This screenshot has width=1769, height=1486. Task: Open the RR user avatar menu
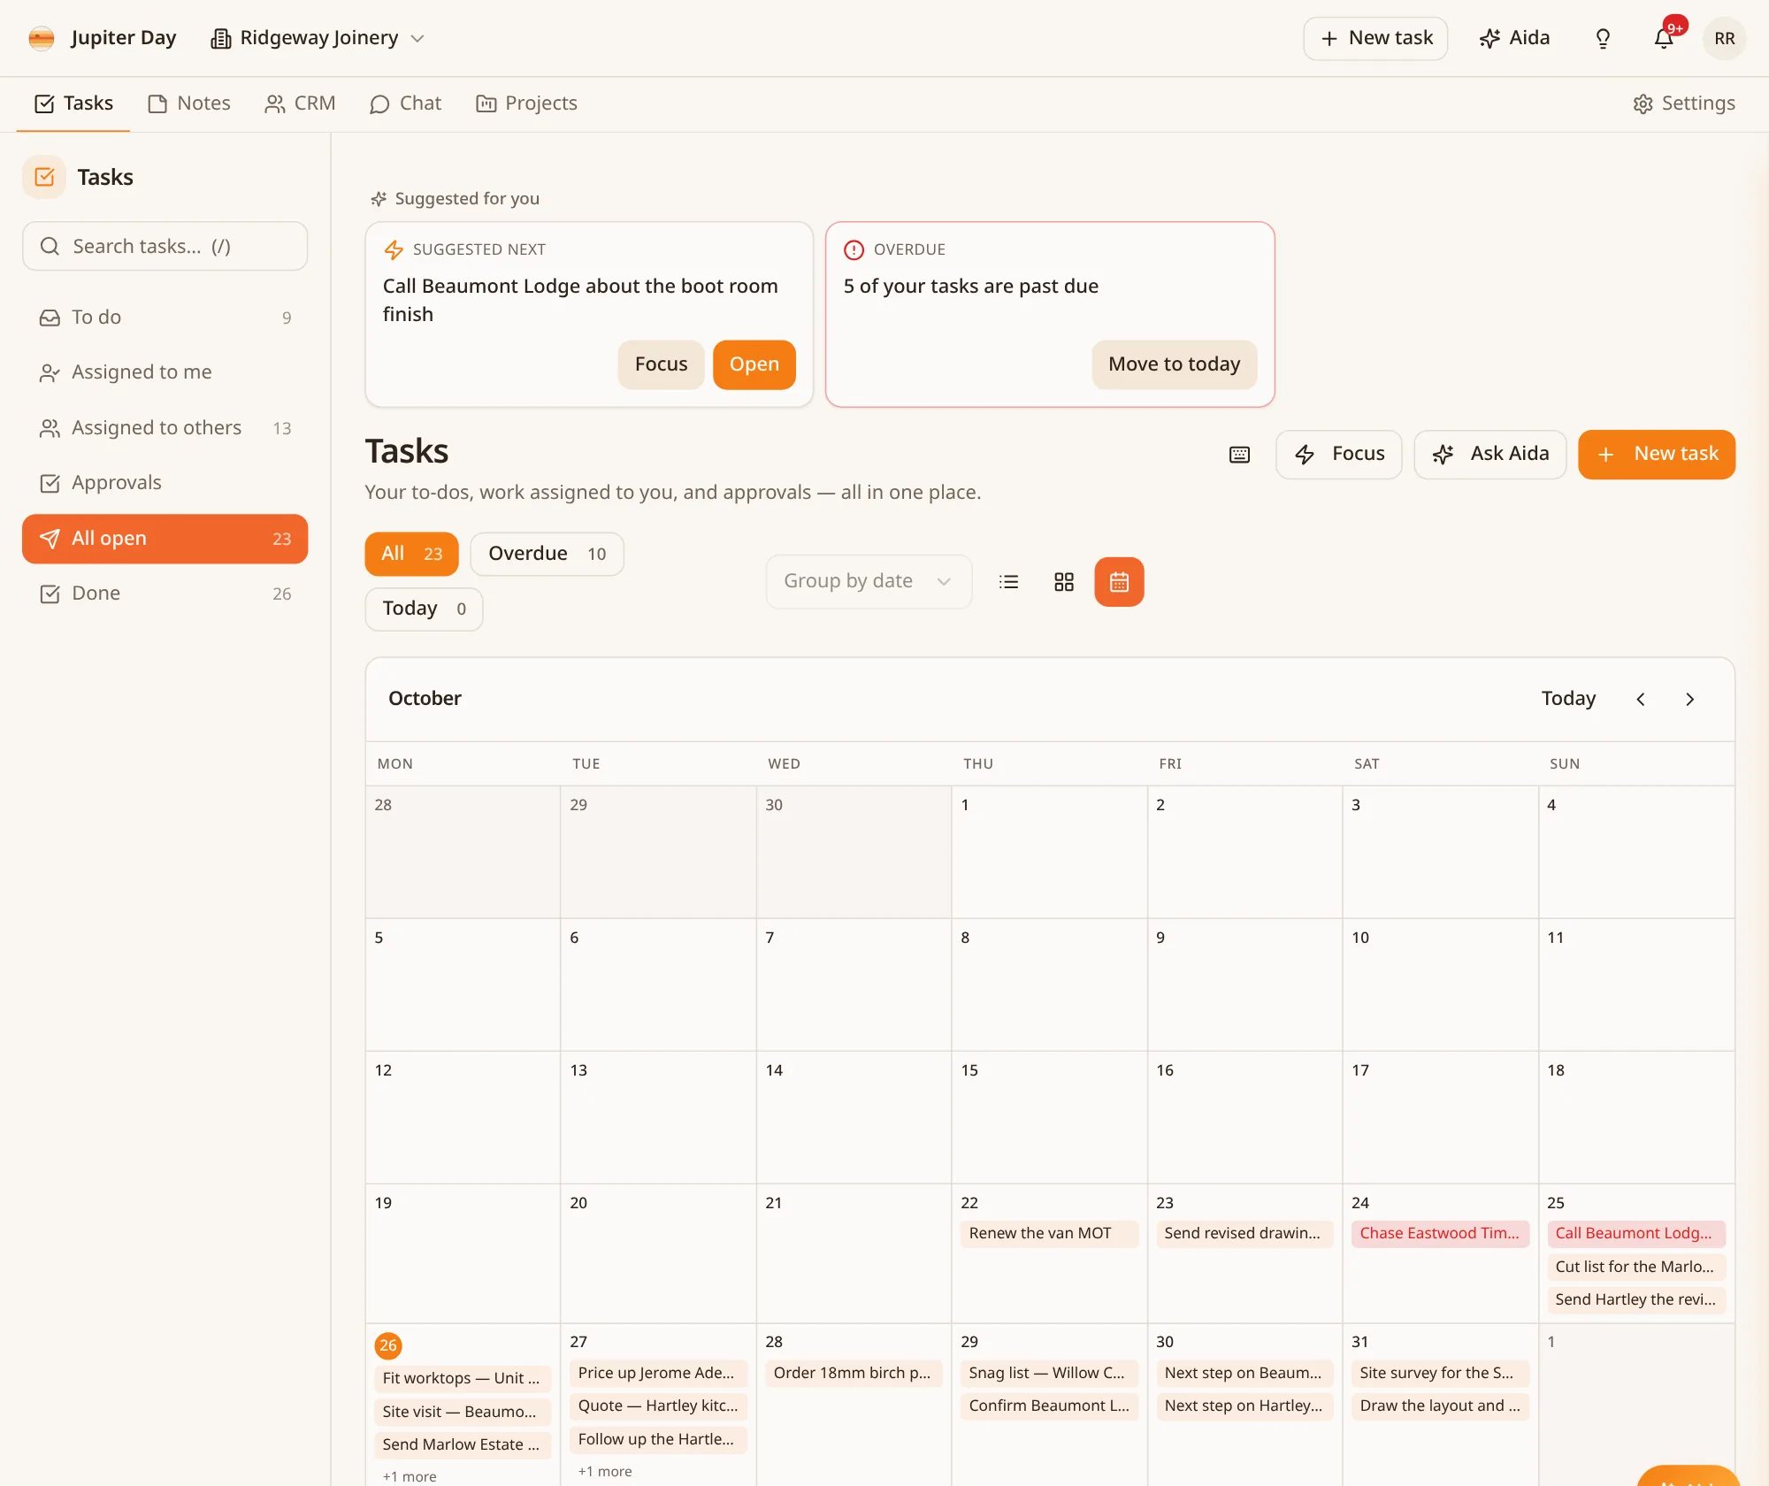coord(1724,38)
